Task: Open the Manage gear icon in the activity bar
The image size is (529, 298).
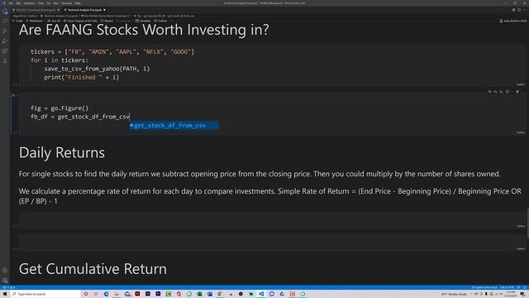Action: 5,281
